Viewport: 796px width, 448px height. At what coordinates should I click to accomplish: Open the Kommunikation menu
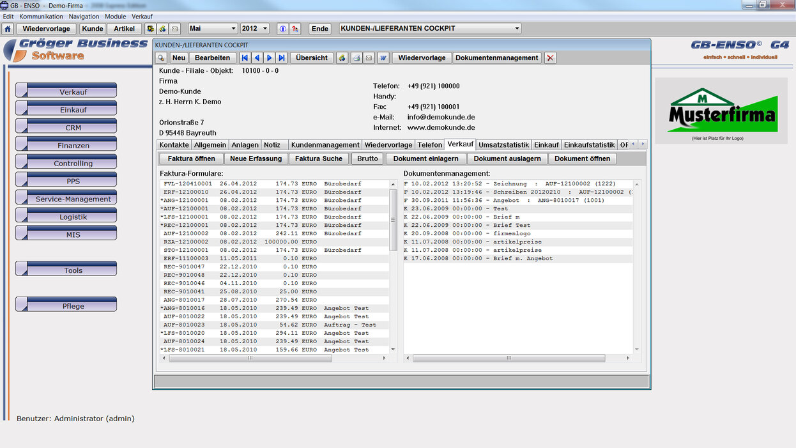pos(42,16)
